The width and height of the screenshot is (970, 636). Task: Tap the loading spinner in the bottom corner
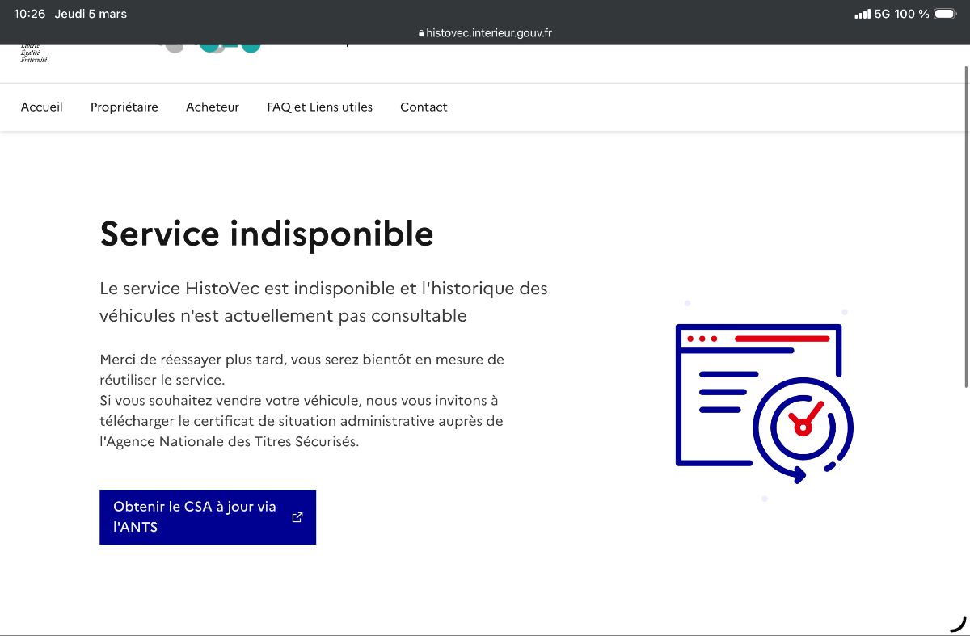tap(958, 624)
